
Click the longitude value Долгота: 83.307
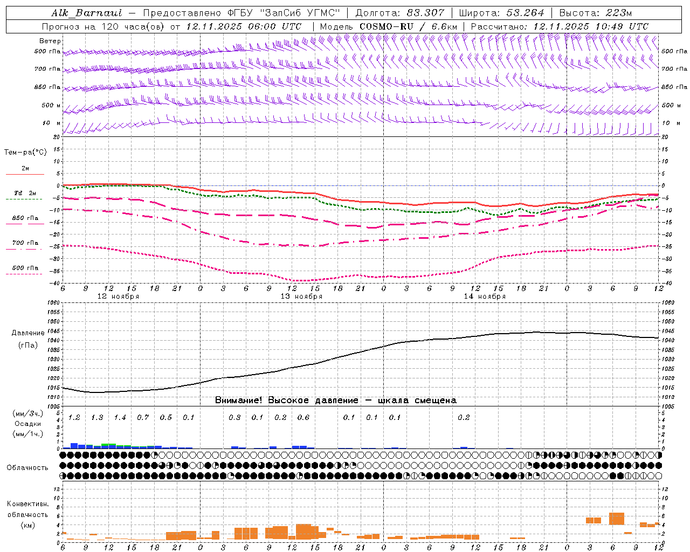tap(400, 13)
